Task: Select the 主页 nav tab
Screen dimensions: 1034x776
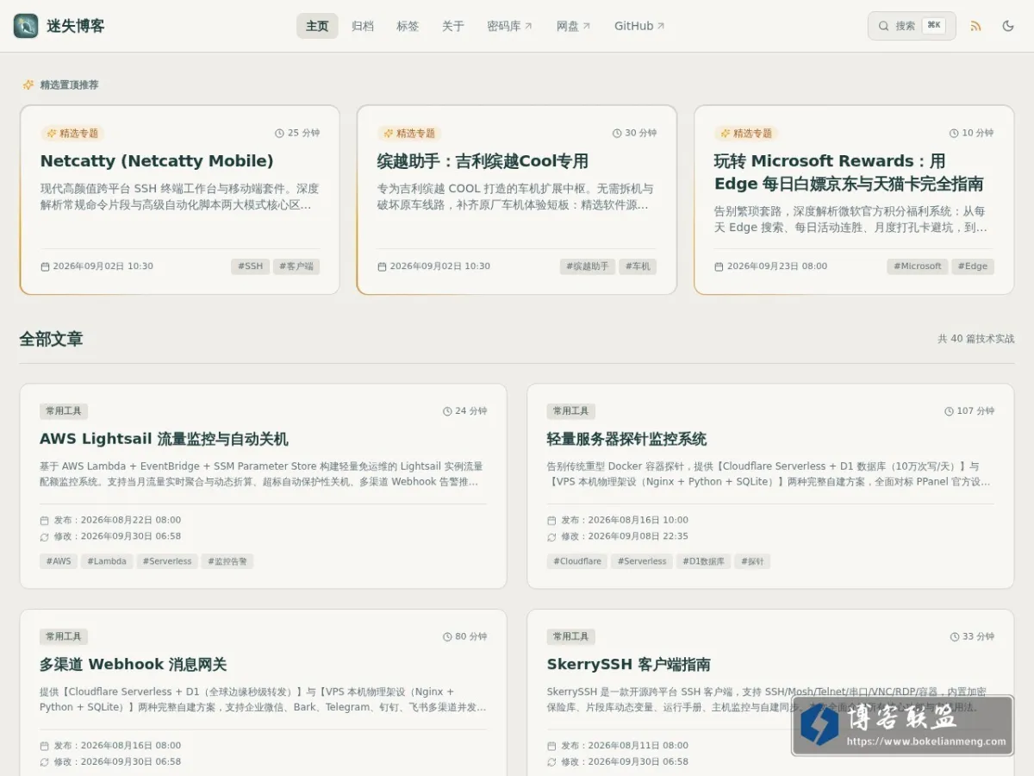Action: (x=317, y=26)
